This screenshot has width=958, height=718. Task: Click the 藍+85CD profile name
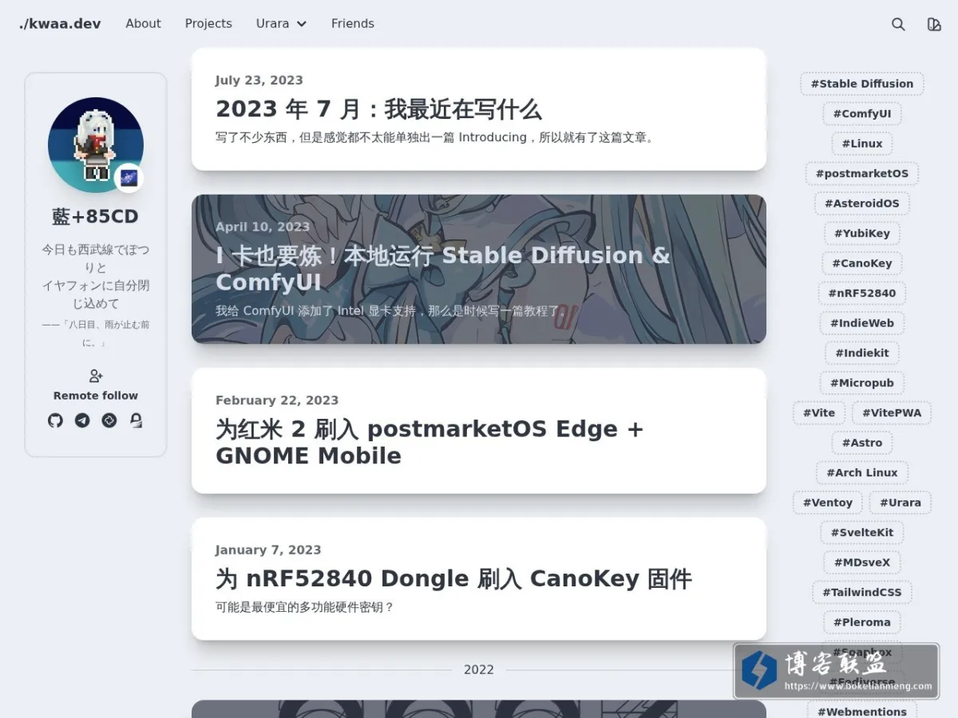[x=96, y=217]
